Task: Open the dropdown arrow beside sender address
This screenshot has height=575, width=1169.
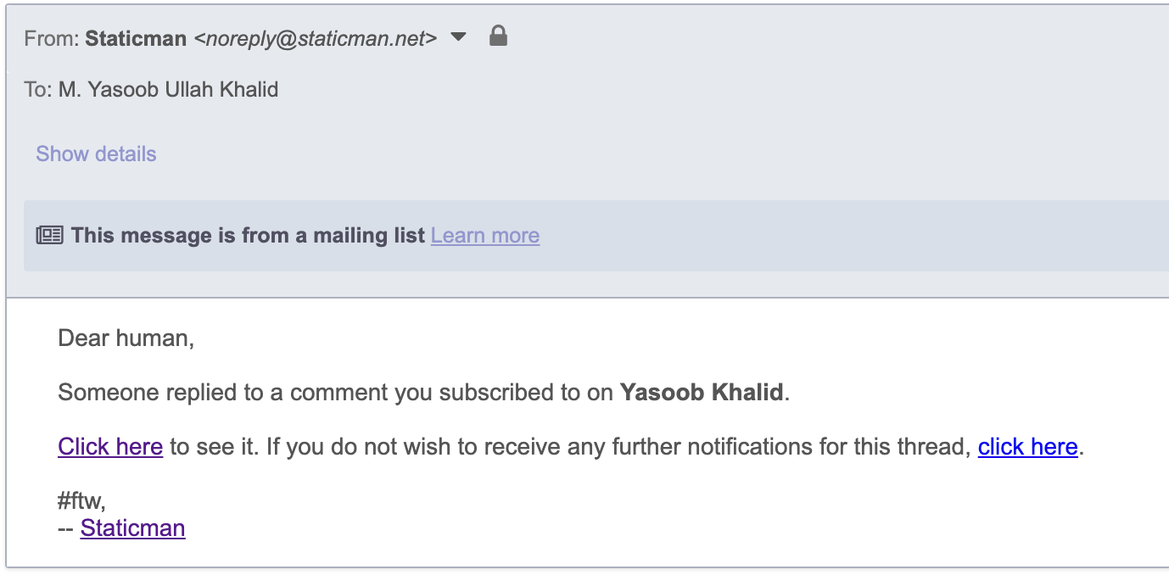Action: click(458, 37)
